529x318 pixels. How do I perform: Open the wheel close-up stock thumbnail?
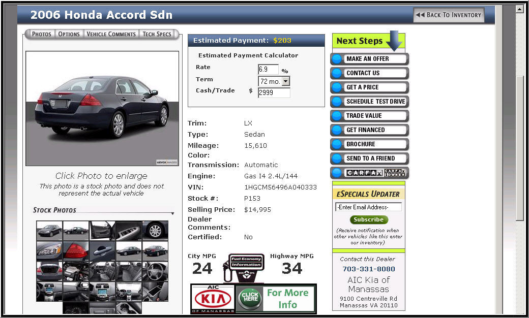[x=155, y=231]
